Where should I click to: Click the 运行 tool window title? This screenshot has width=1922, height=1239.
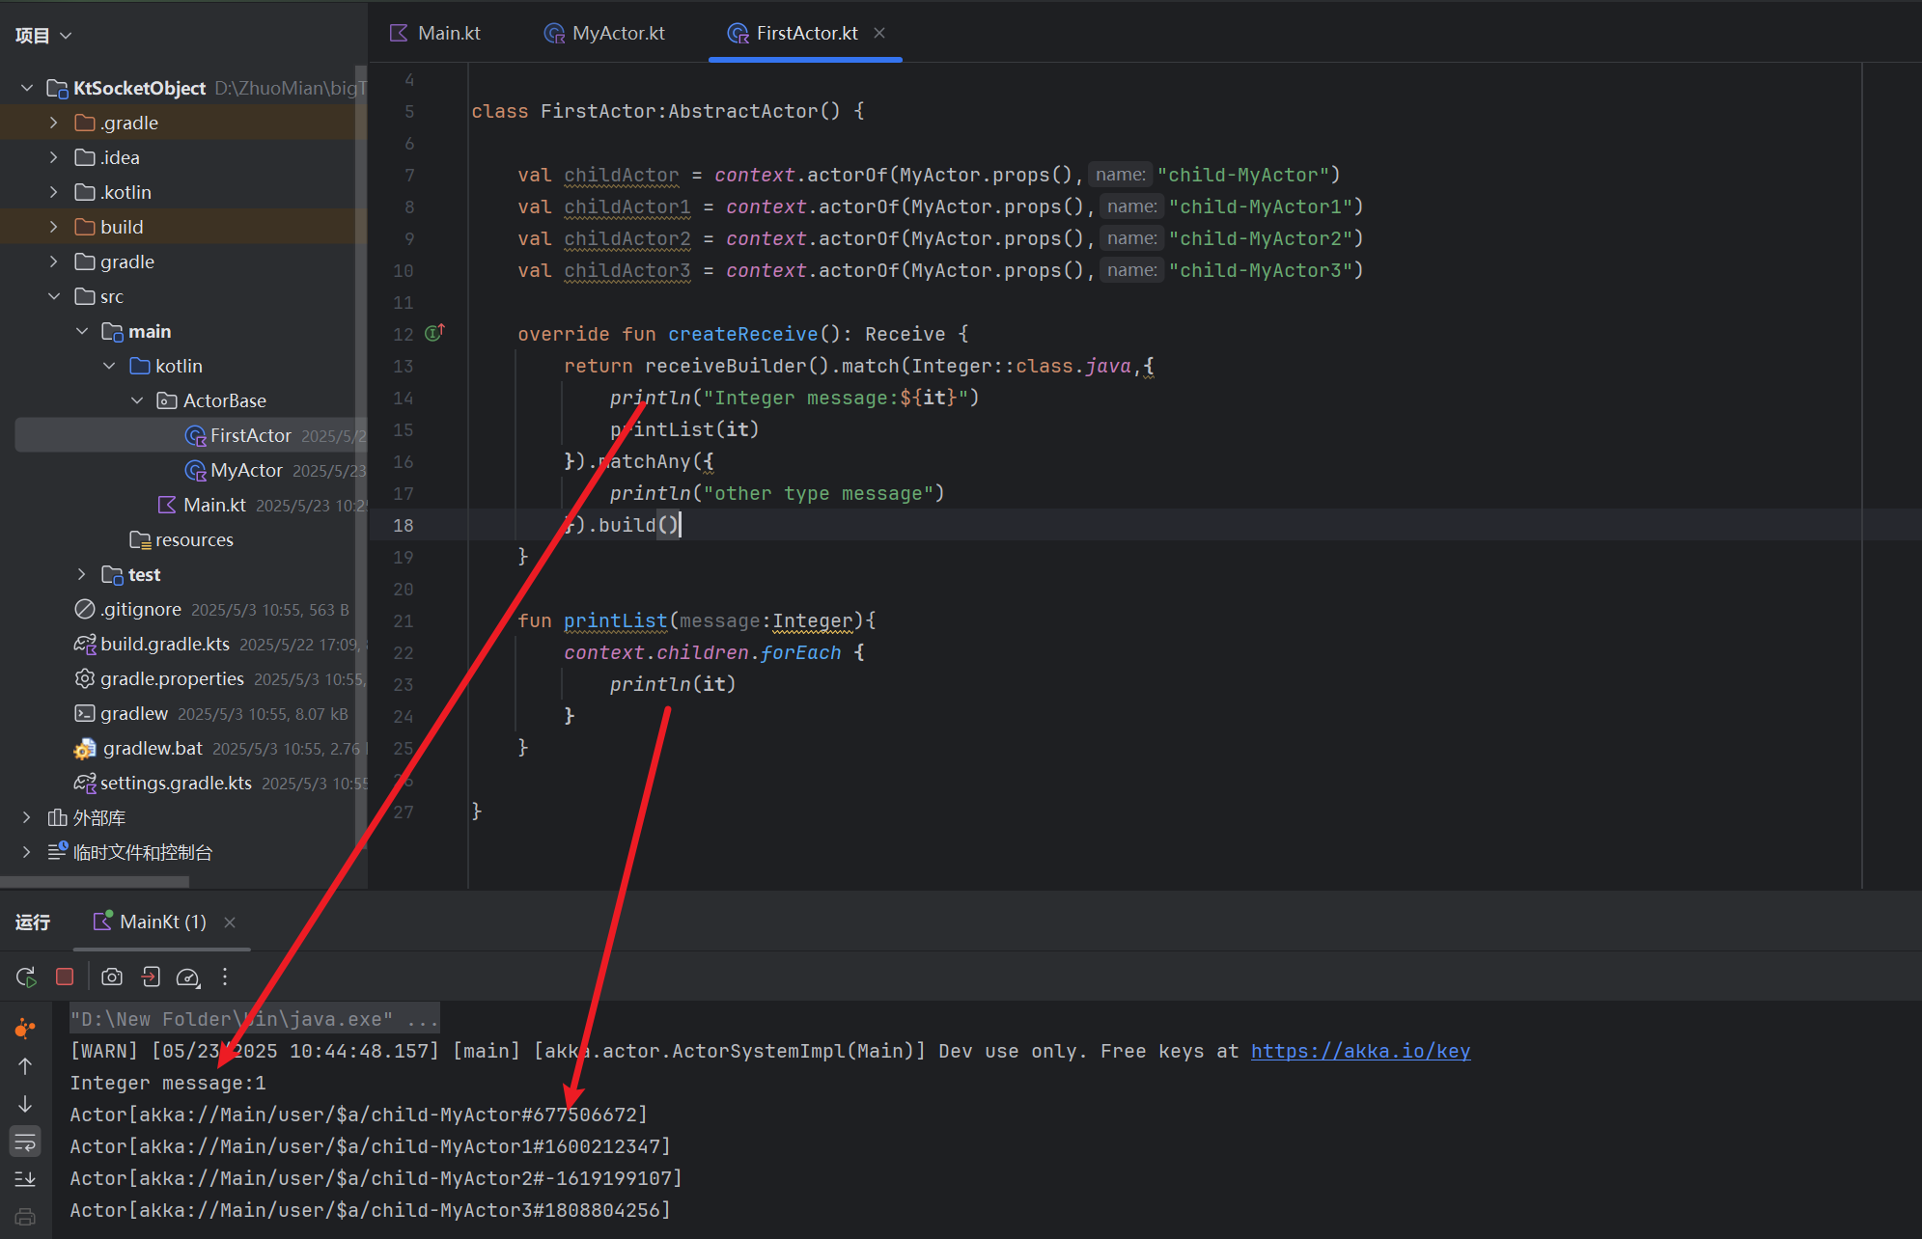point(33,922)
